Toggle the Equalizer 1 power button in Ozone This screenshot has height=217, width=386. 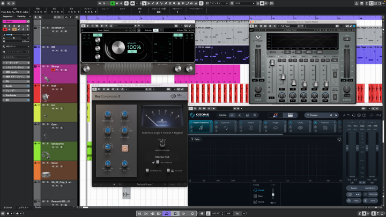pyautogui.click(x=216, y=123)
